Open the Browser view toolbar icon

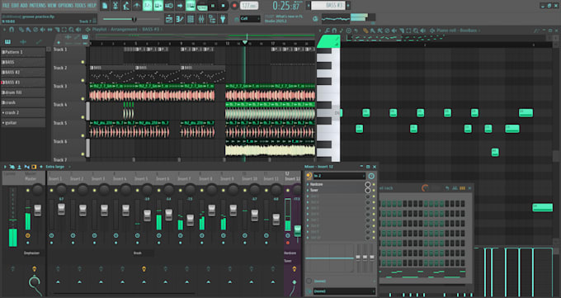click(212, 19)
